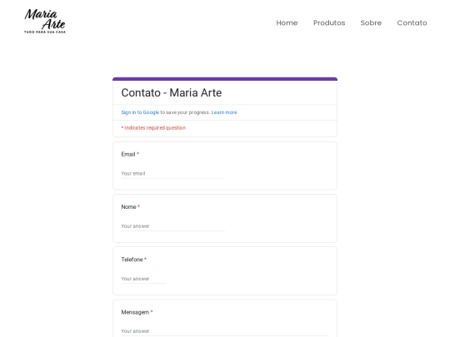Click the Telefone answer field
Viewport: 450px width, 337px height.
point(143,279)
